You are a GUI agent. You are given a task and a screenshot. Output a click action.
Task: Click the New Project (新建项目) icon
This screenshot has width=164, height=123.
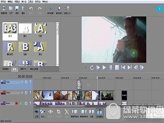click(4, 10)
